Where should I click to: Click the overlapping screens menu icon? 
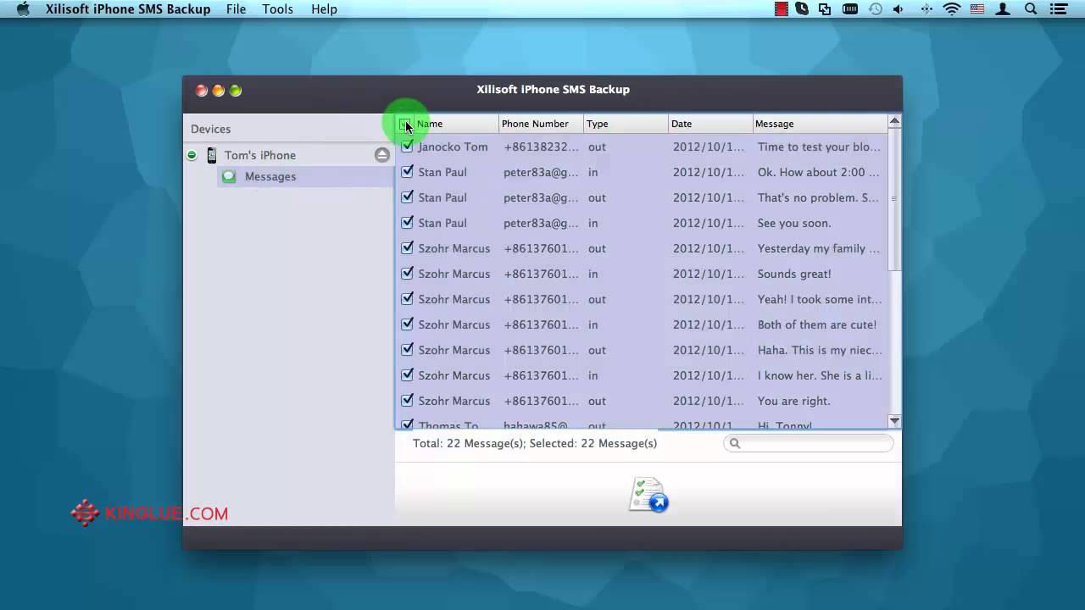[825, 9]
